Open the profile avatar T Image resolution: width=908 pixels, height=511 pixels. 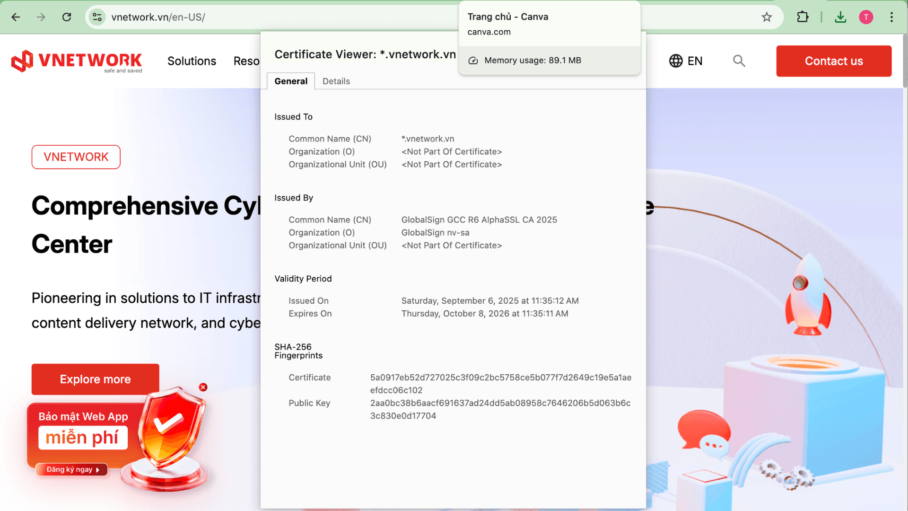(866, 17)
